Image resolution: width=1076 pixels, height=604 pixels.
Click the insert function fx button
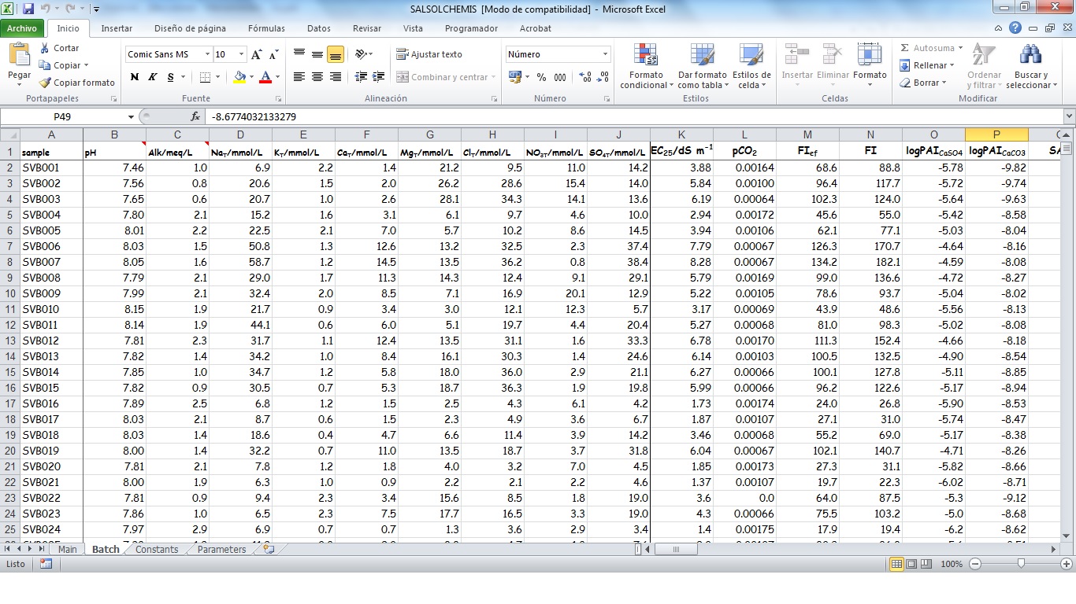pyautogui.click(x=195, y=116)
